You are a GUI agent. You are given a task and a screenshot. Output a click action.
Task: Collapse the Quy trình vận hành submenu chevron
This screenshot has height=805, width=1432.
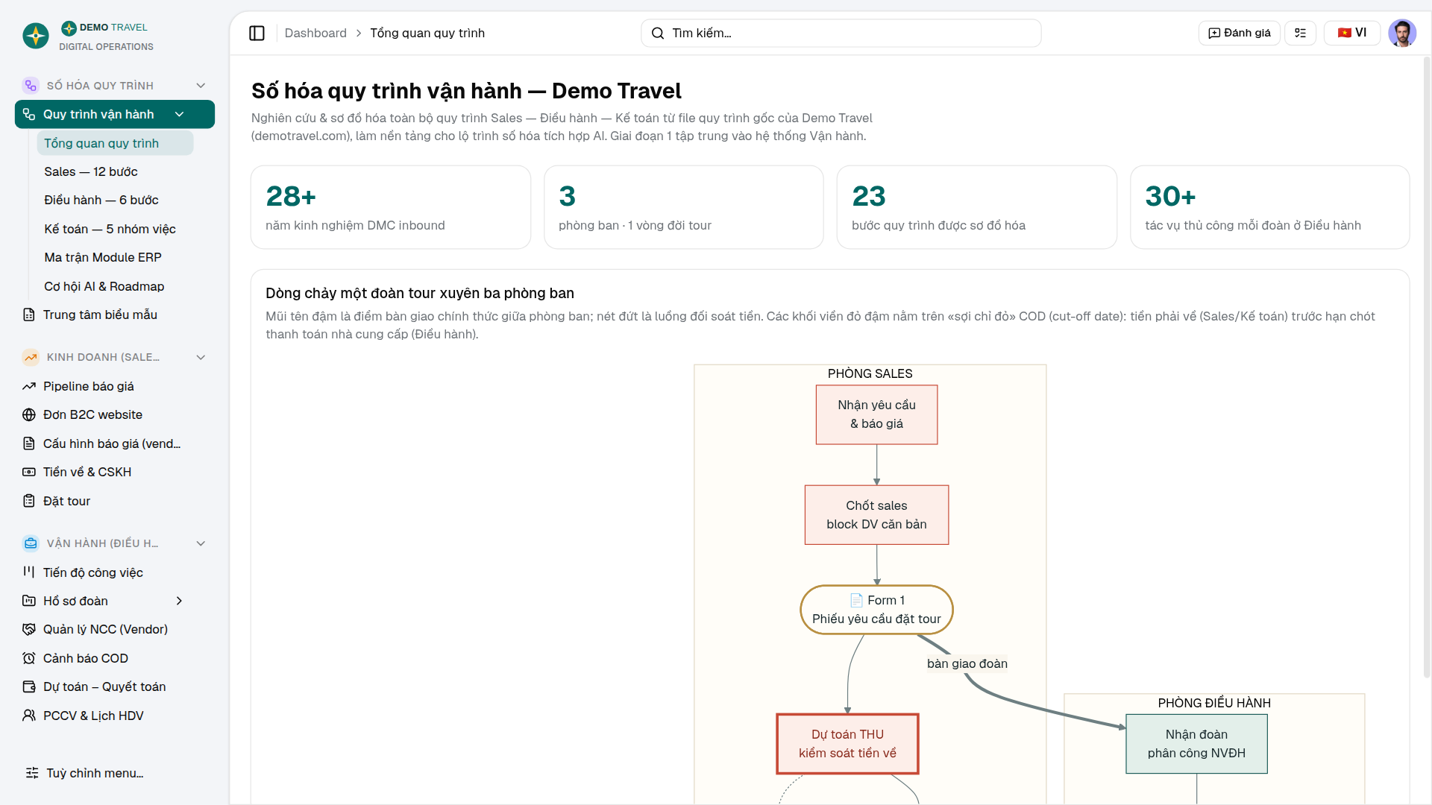click(x=179, y=114)
